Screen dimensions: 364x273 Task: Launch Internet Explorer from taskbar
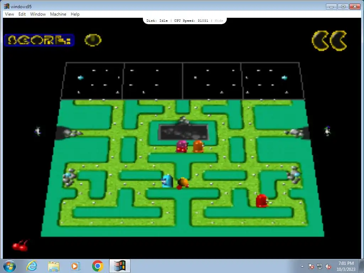(x=32, y=266)
